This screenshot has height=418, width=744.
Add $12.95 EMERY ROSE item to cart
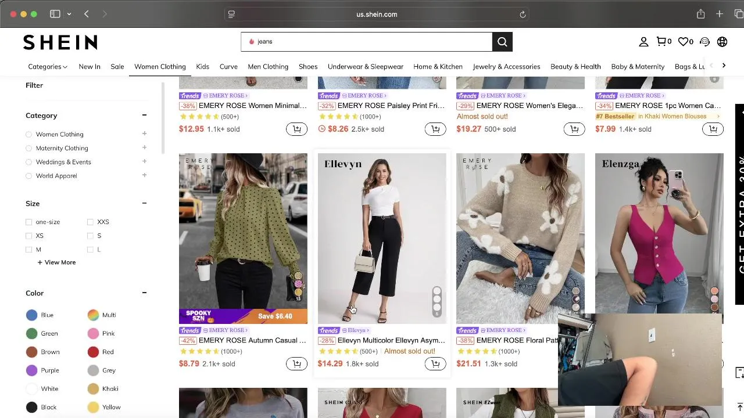[296, 129]
